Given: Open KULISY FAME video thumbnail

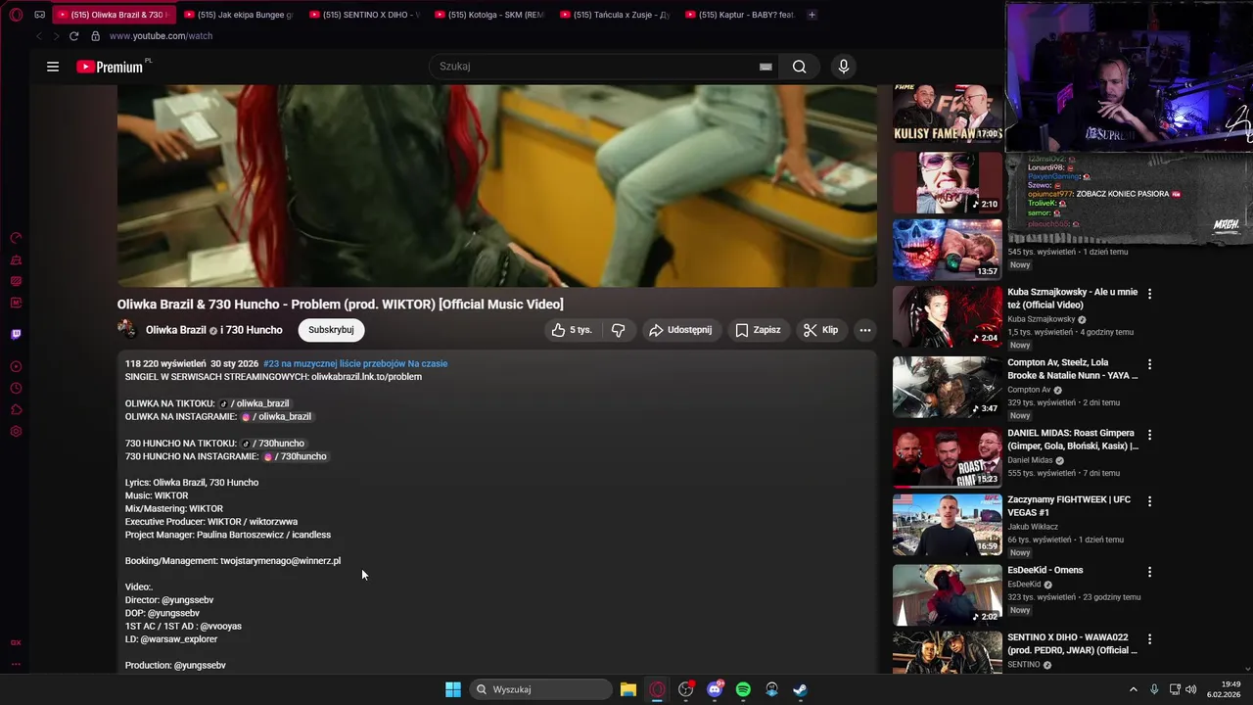Looking at the screenshot, I should point(948,114).
